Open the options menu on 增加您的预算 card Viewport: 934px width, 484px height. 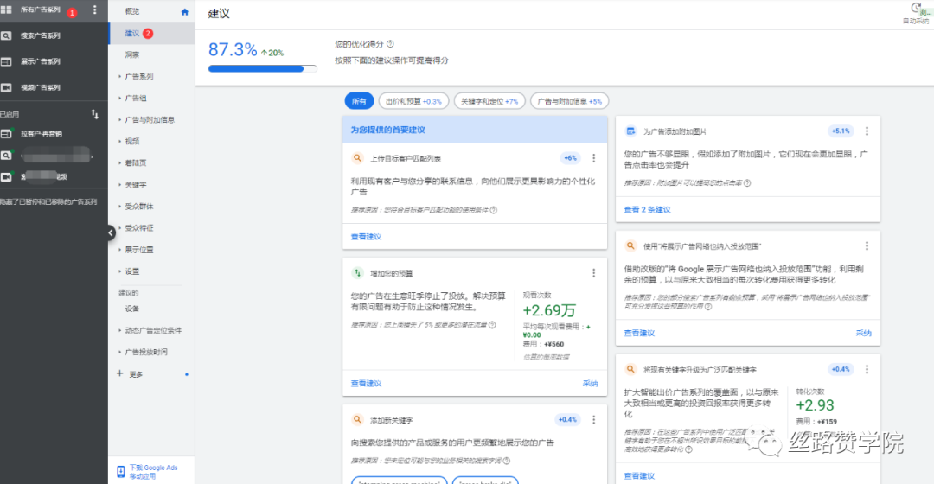point(594,273)
